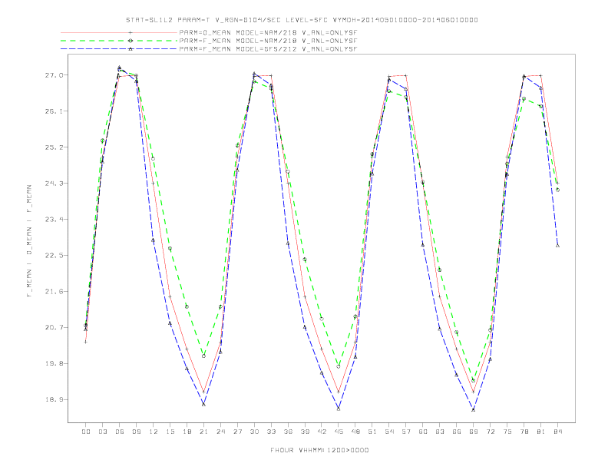Viewport: 608px width, 470px height.
Task: Select legend entry PARM=F_MEAN MODEL=GFS/212
Action: pos(268,49)
